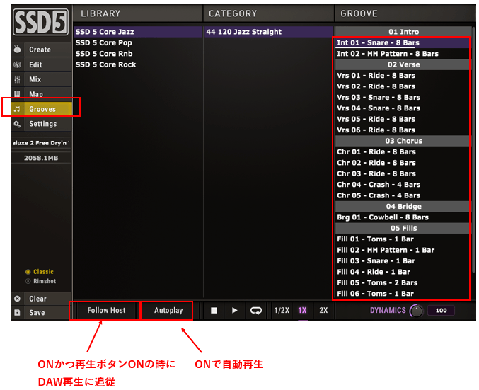Select groove Vrs 01 - Ride - 8 Bars
The height and width of the screenshot is (390, 479).
(x=403, y=76)
